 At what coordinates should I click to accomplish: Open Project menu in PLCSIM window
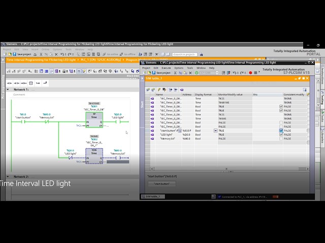coord(146,68)
